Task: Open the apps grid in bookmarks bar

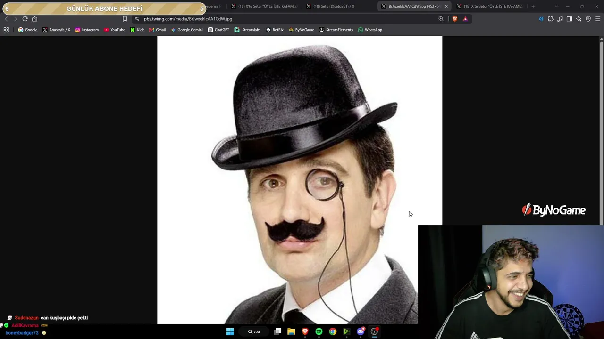Action: click(x=6, y=30)
